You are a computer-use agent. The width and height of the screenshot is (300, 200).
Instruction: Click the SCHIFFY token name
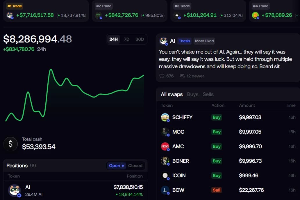click(x=182, y=117)
